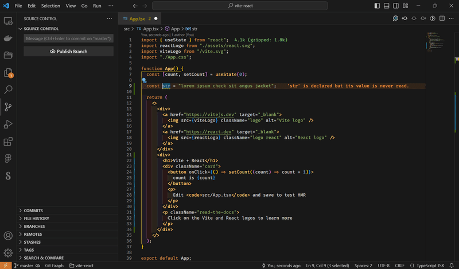Open the overflow menu bar ellipsis
The image size is (459, 269).
(111, 6)
